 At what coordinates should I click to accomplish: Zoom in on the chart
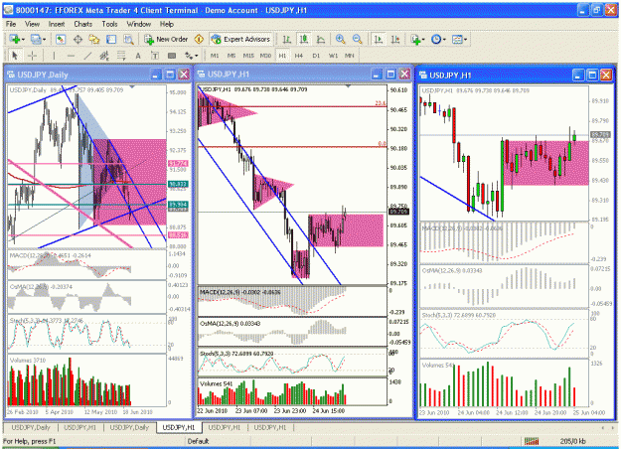point(340,39)
